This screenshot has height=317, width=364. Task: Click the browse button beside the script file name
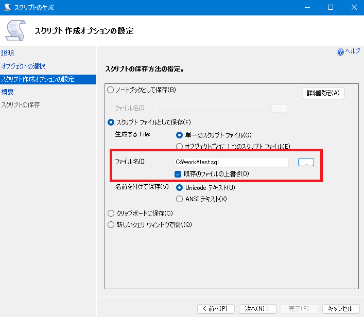coord(306,162)
